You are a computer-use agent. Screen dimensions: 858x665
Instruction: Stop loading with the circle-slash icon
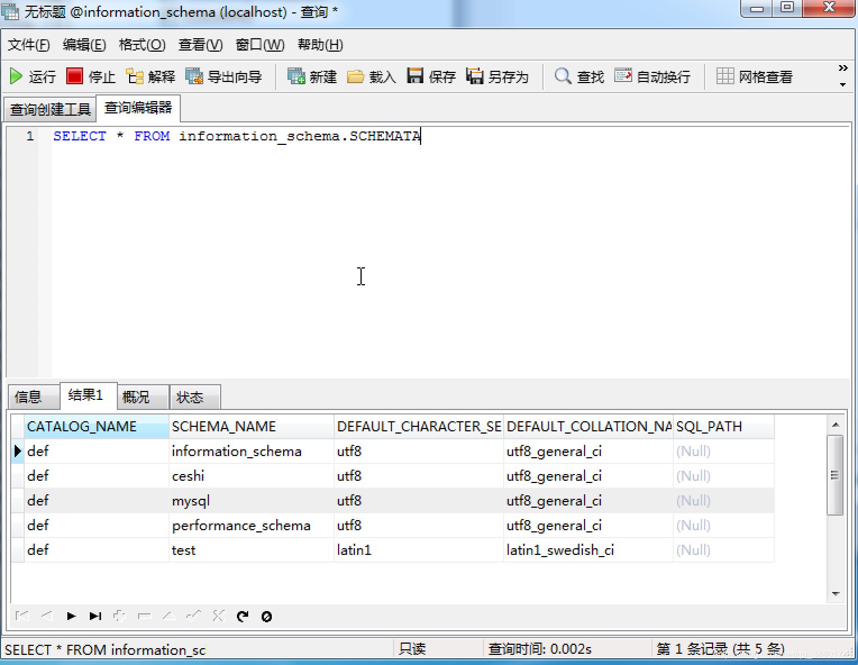click(267, 617)
